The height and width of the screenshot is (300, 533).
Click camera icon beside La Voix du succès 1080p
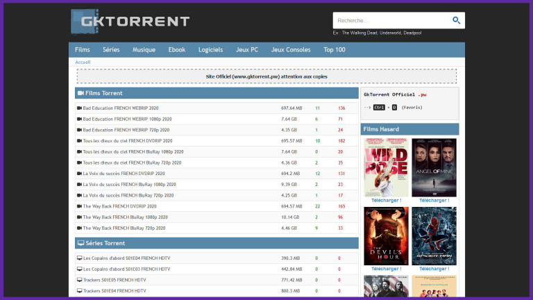pyautogui.click(x=79, y=184)
